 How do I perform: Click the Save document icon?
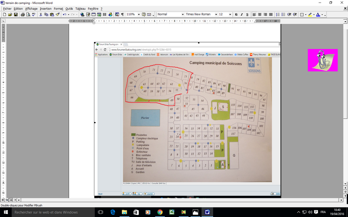pyautogui.click(x=16, y=14)
